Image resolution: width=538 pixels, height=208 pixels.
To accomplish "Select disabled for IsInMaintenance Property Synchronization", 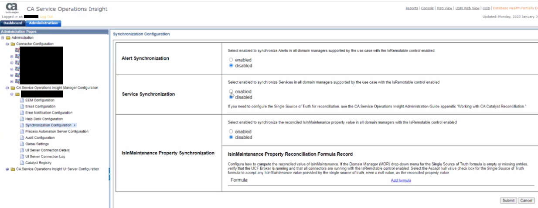I will pos(231,137).
